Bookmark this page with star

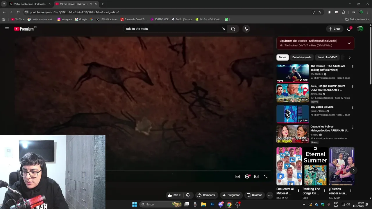point(320,12)
